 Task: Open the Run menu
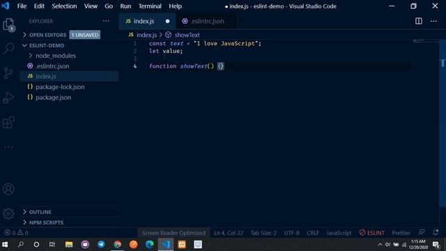tap(125, 6)
